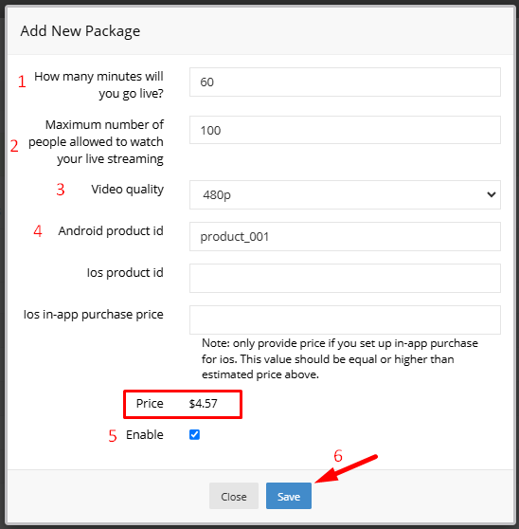Focus the live minutes input field
This screenshot has width=519, height=529.
(345, 82)
